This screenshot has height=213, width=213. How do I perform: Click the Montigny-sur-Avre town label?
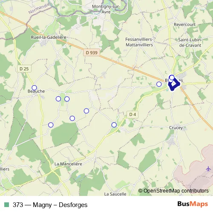(x=106, y=9)
